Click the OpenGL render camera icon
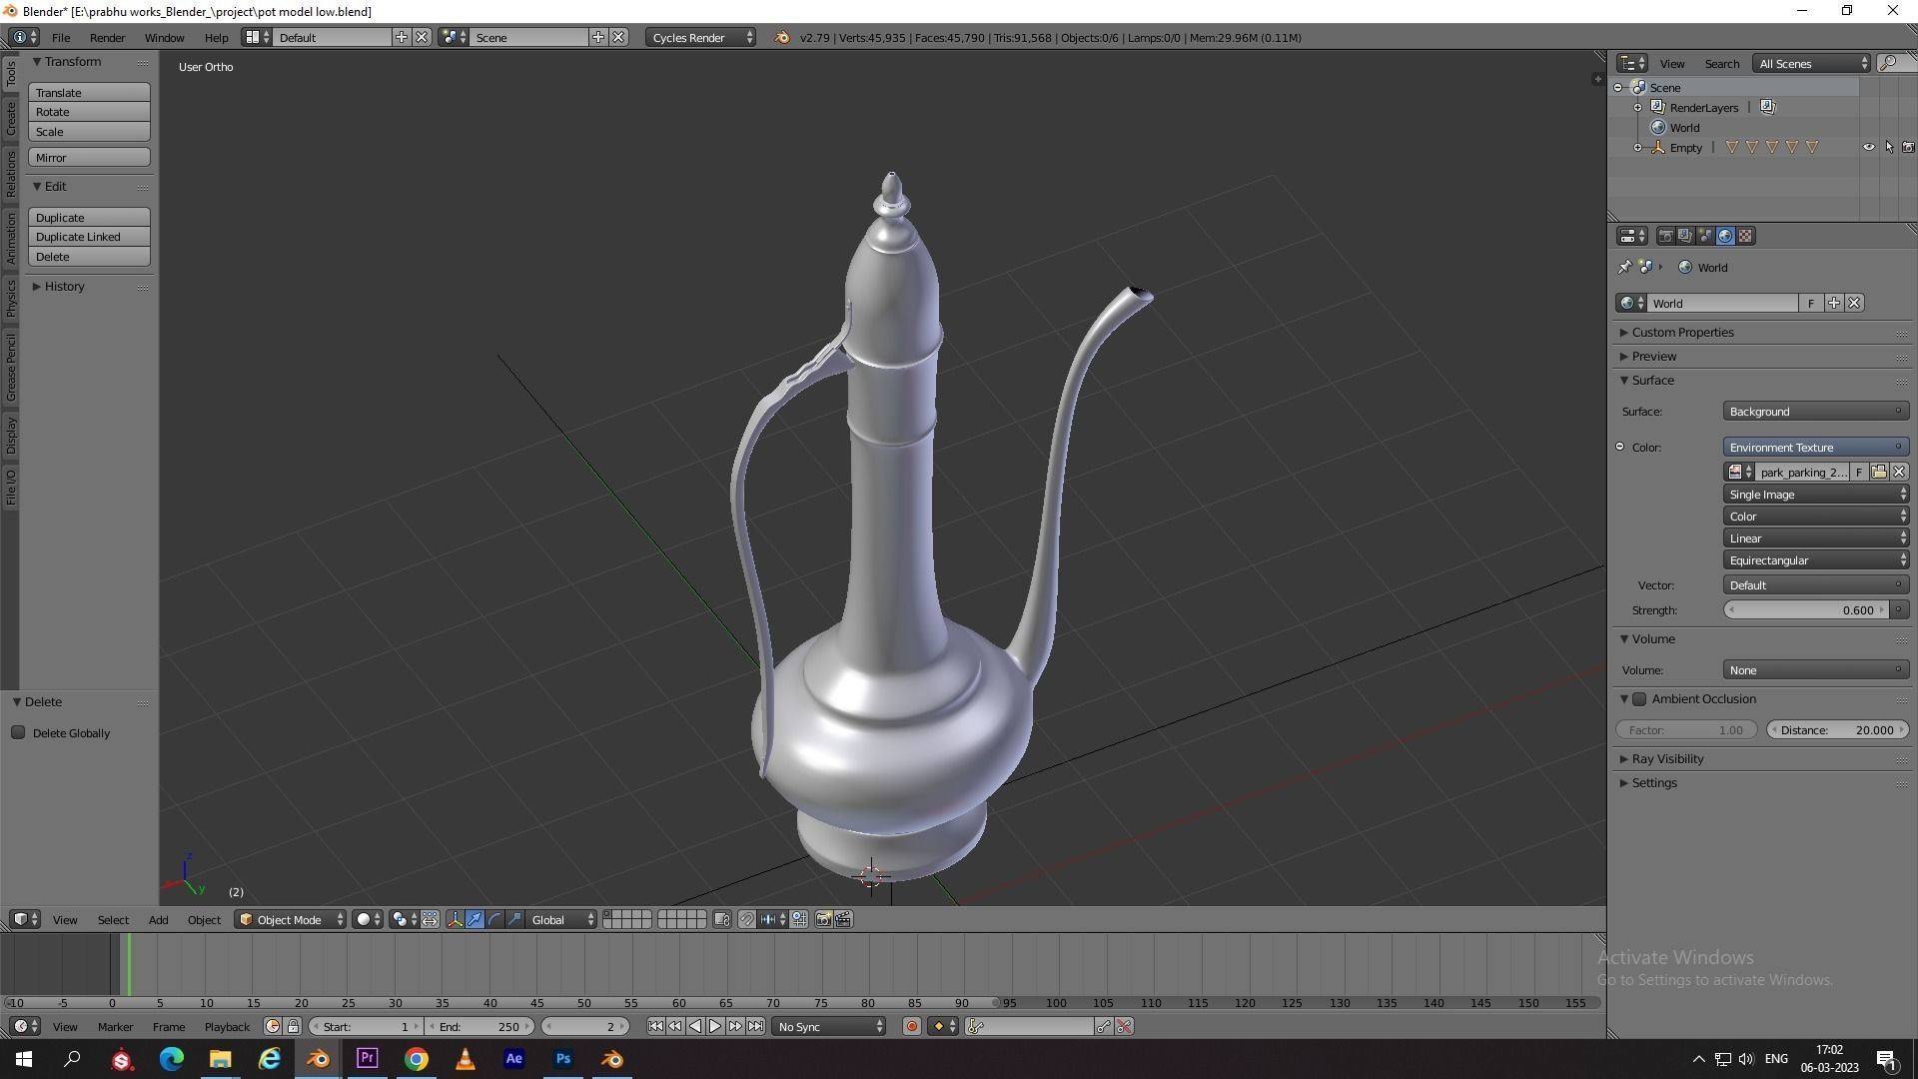This screenshot has width=1918, height=1079. point(823,919)
